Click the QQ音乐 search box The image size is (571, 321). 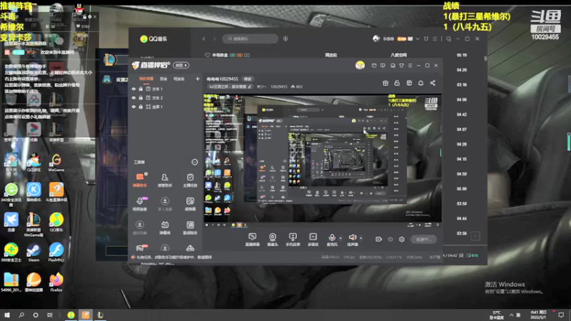pos(251,39)
